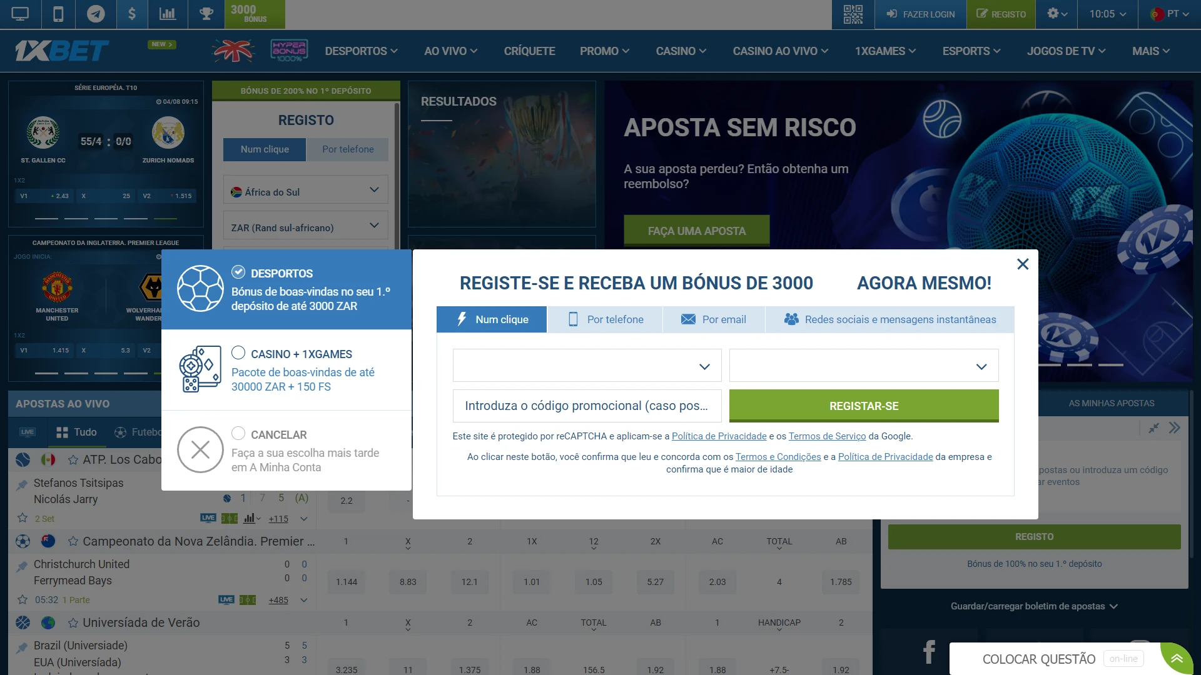
Task: Expand the Promo menu
Action: point(604,51)
